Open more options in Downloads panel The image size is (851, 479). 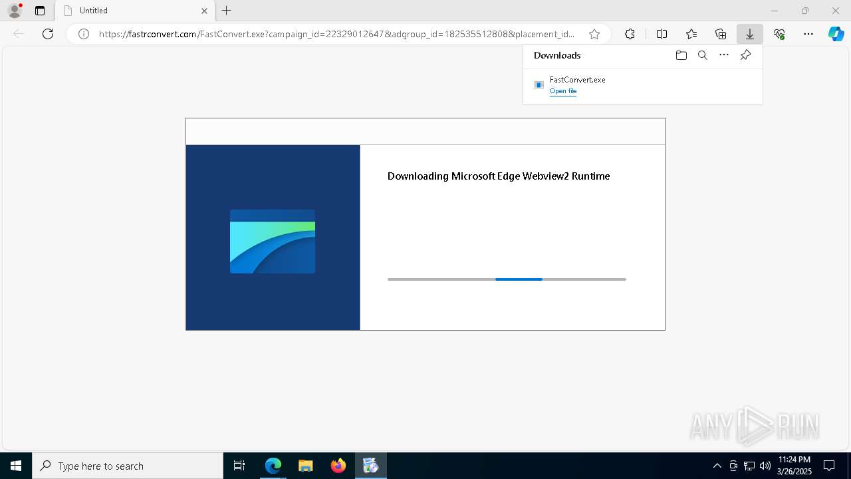(x=724, y=55)
